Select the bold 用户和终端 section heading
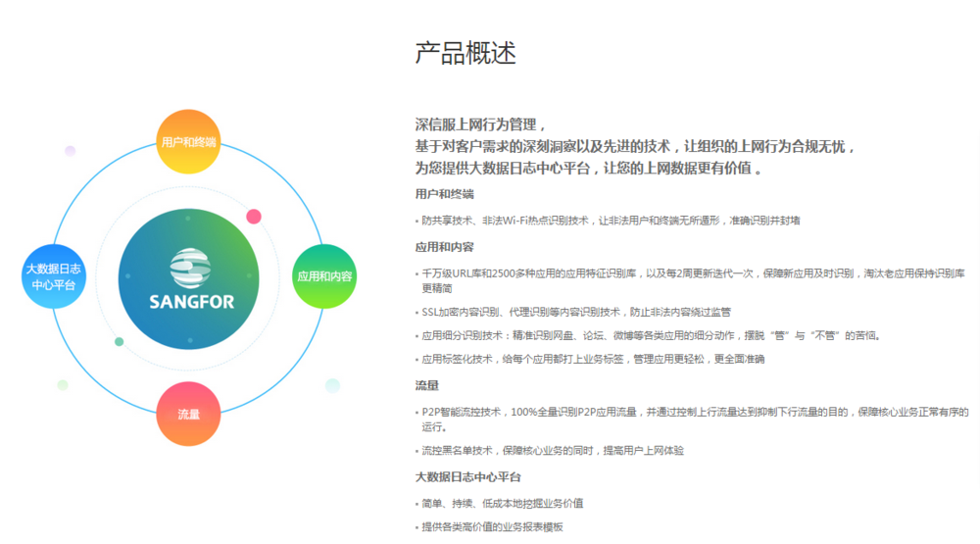Screen dimensions: 980x544 (445, 194)
